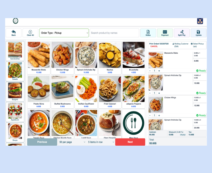
Task: Expand the Order Type Pickup dropdown
Action: pyautogui.click(x=64, y=33)
